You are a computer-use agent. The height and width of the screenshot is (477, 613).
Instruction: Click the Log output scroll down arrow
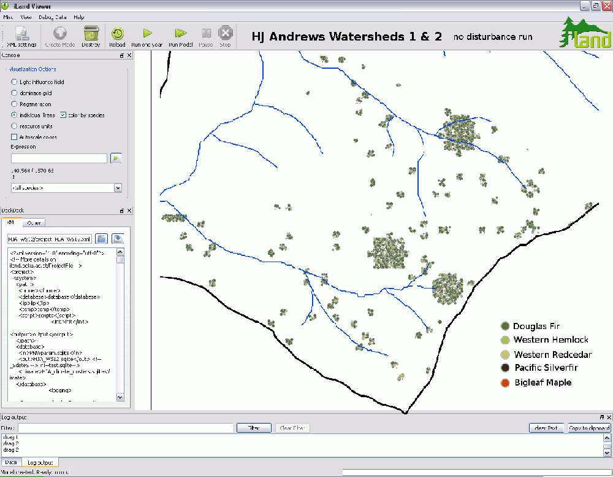[x=607, y=452]
